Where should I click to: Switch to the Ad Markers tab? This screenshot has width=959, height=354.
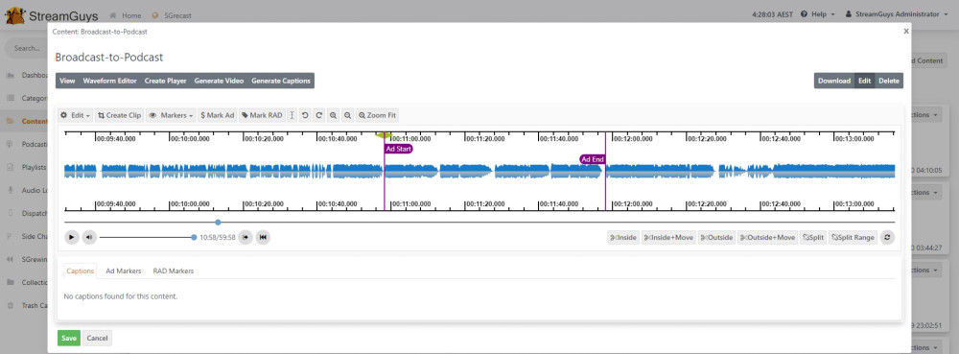click(x=124, y=271)
